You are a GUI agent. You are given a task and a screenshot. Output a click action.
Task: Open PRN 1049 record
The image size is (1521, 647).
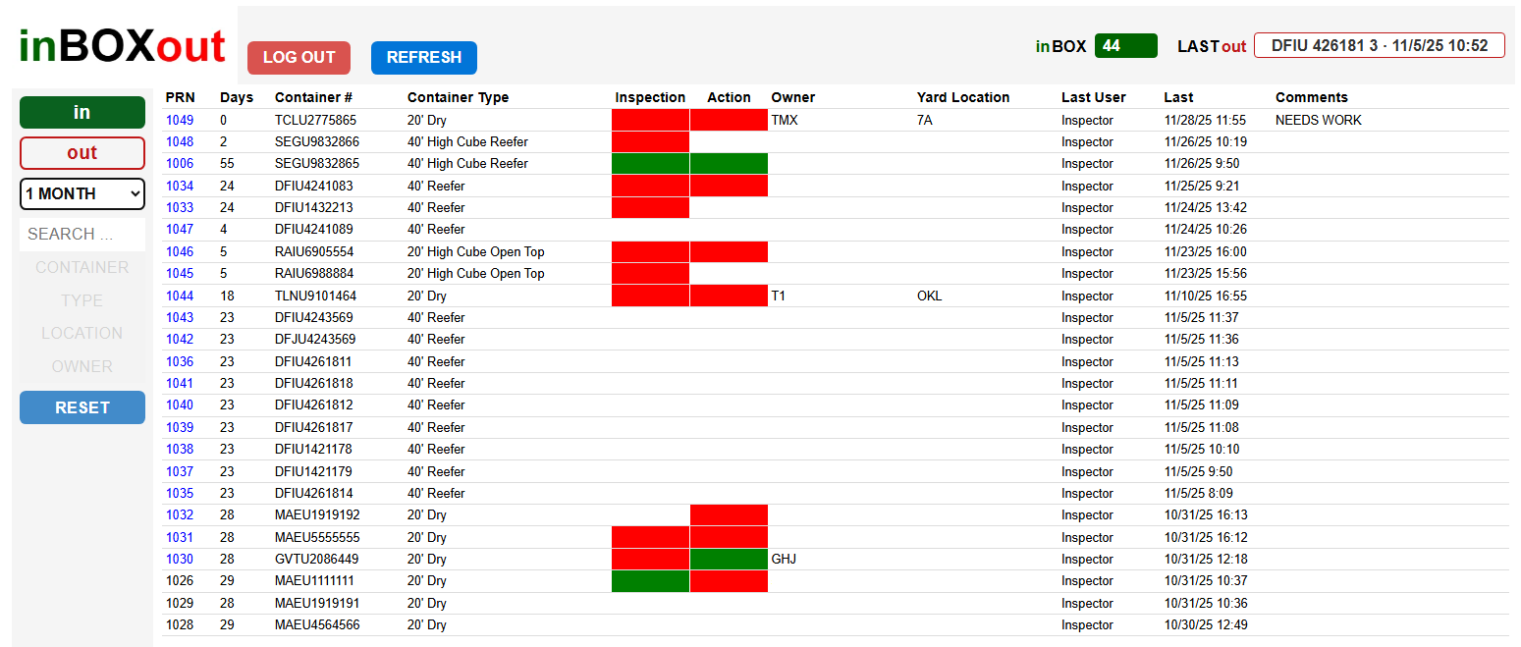point(181,120)
